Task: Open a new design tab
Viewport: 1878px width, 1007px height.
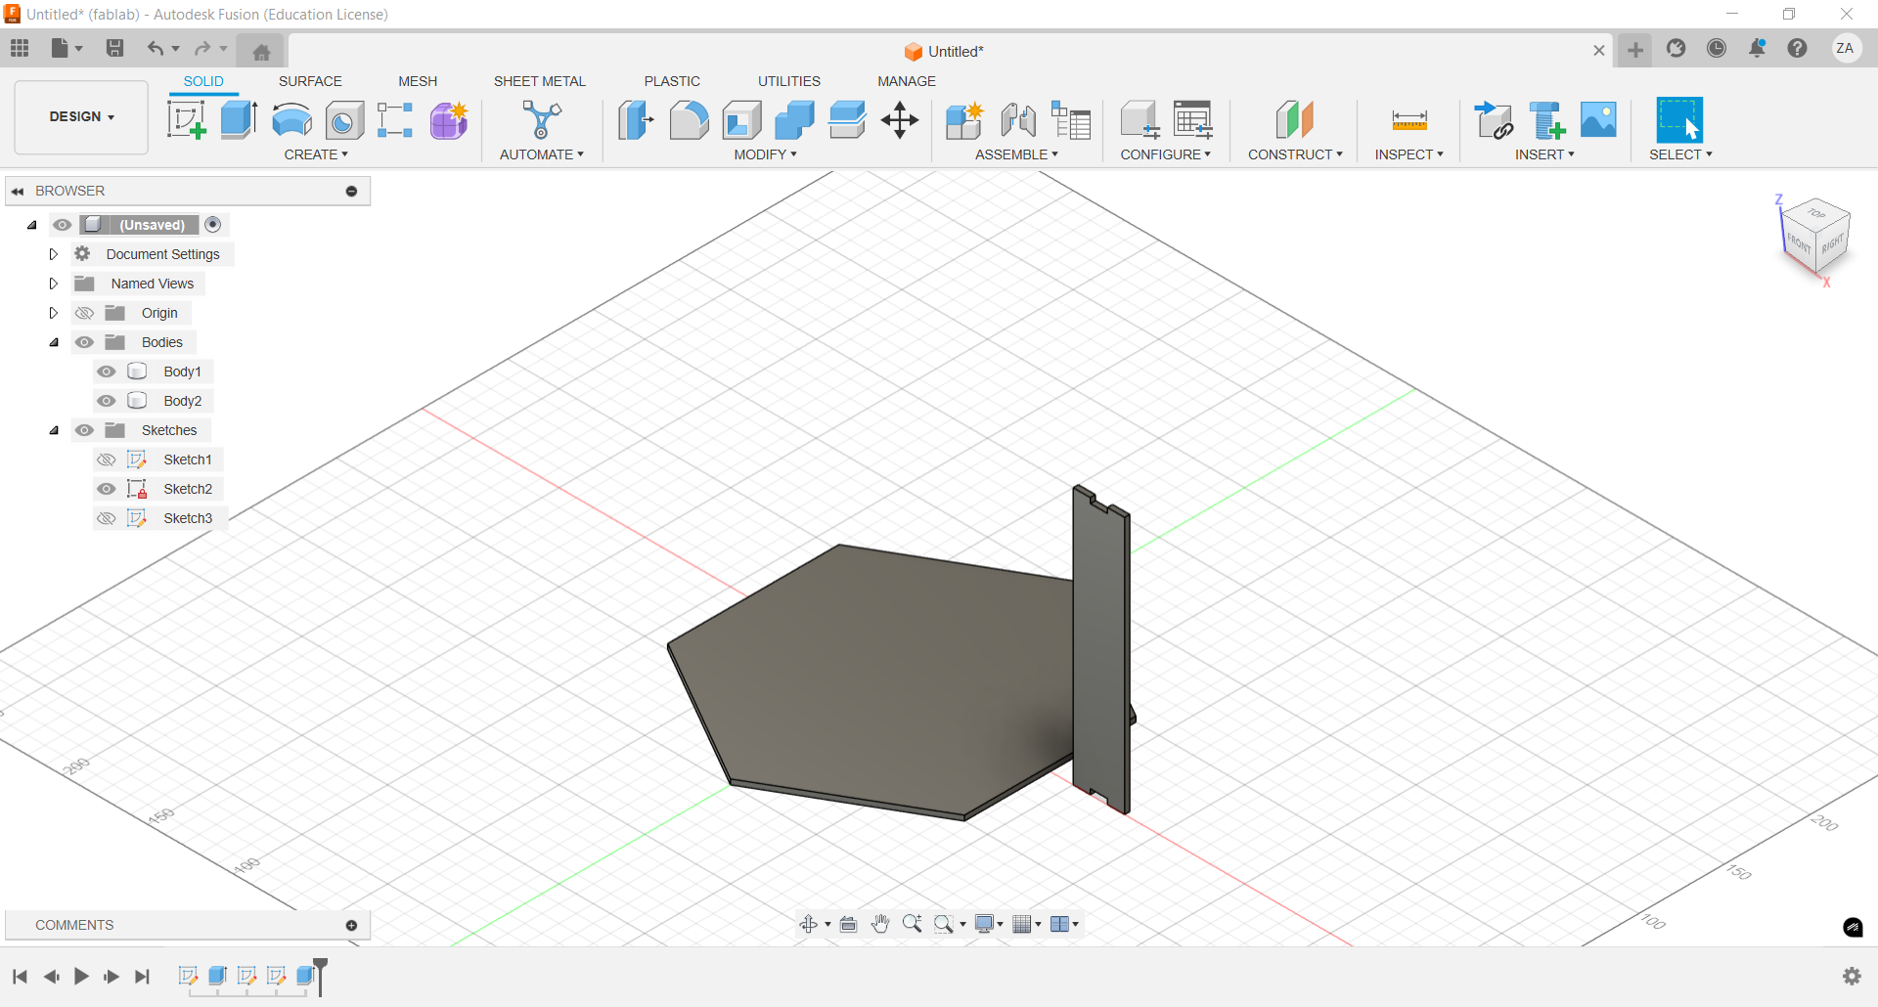Action: pos(1634,50)
